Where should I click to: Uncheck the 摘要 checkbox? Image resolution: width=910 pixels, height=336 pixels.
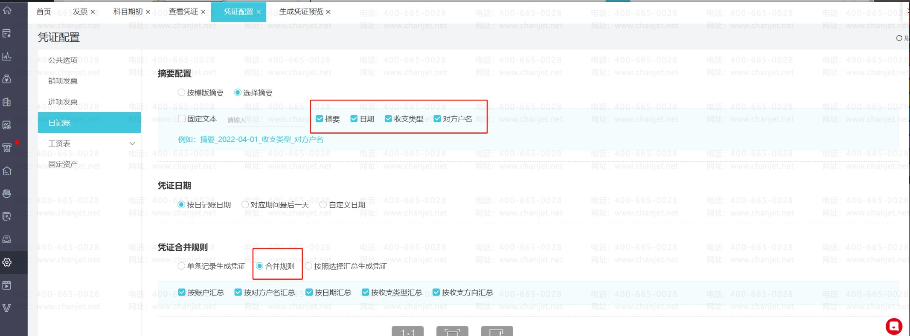tap(319, 119)
